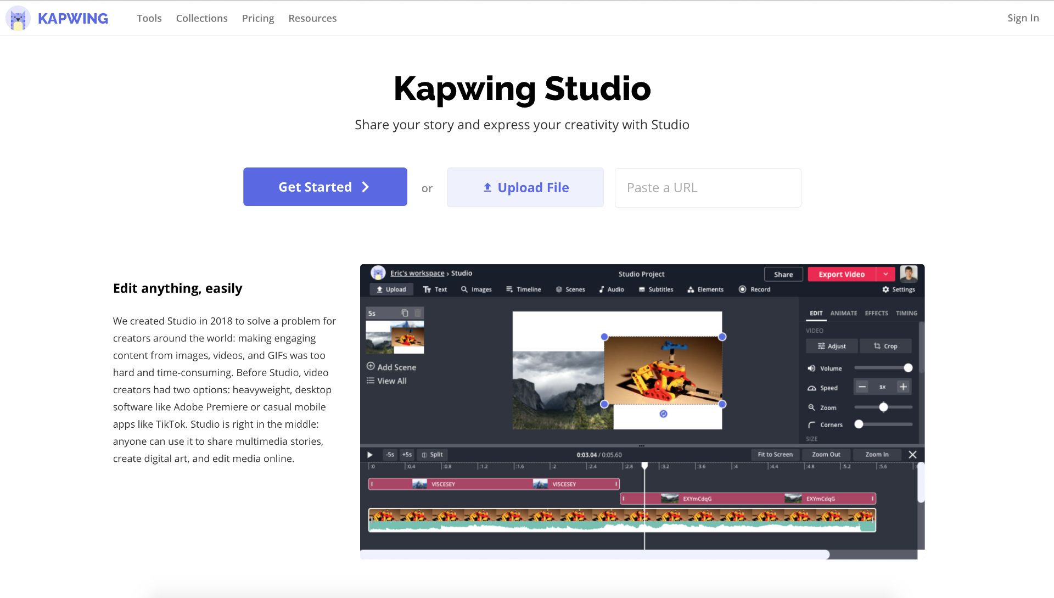The image size is (1054, 598).
Task: Select the 5s scene thumbnail
Action: [395, 337]
